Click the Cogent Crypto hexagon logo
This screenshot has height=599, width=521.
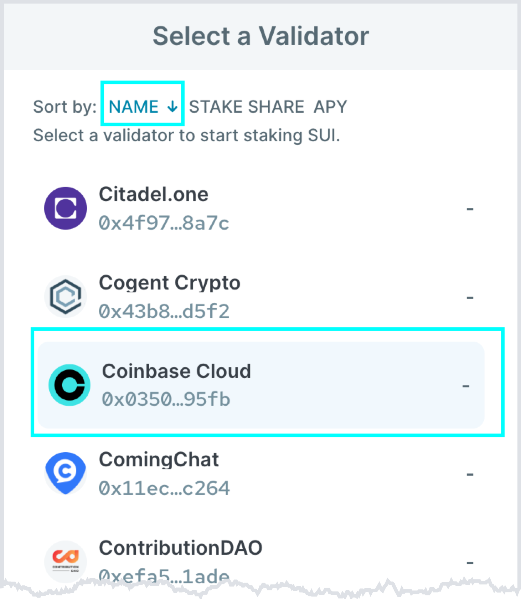(x=66, y=297)
